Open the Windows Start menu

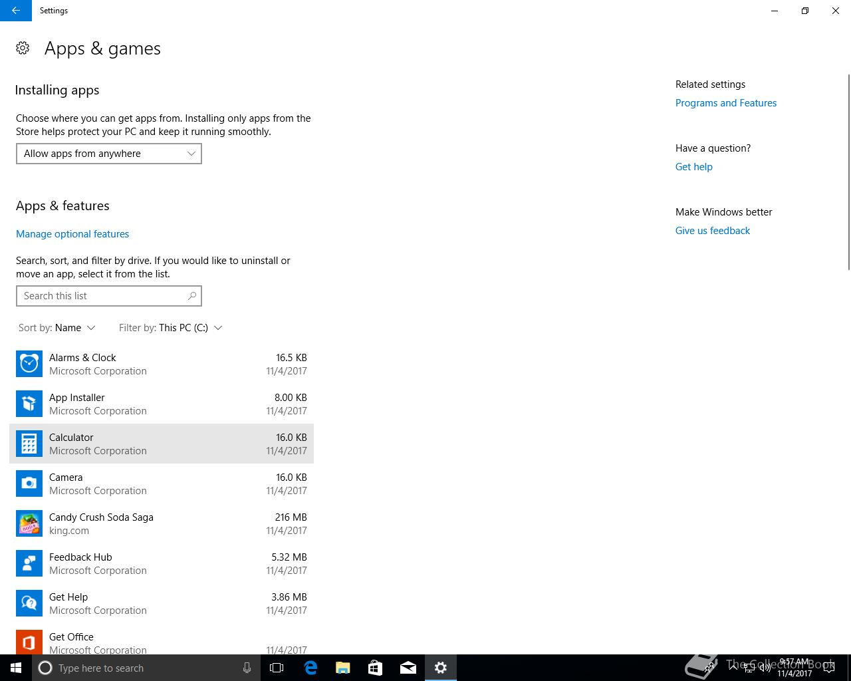(16, 668)
